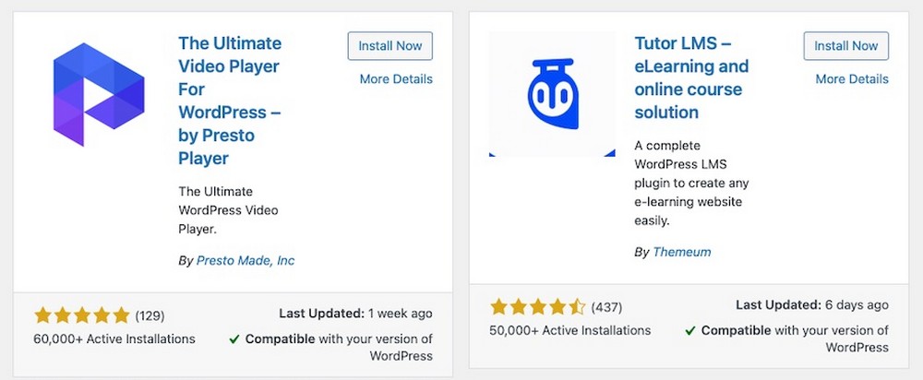Click the Tutor LMS compatibility checkmark
Screen dimensions: 923x380
(689, 331)
